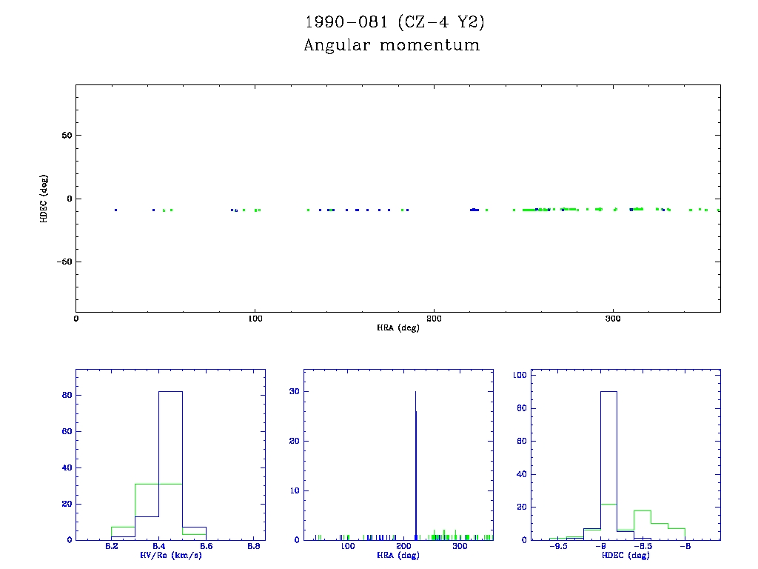This screenshot has height=569, width=758.
Task: Click the "8.2" tick label on the HV/Re histogram
Action: click(x=112, y=546)
